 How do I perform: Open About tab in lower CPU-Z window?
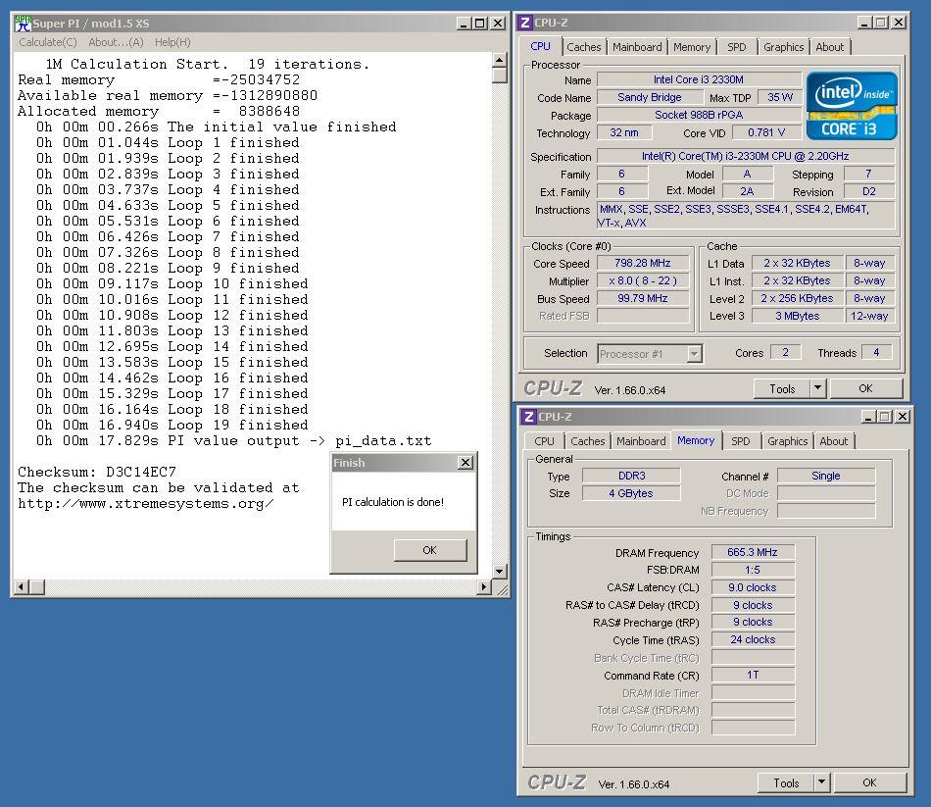point(834,441)
